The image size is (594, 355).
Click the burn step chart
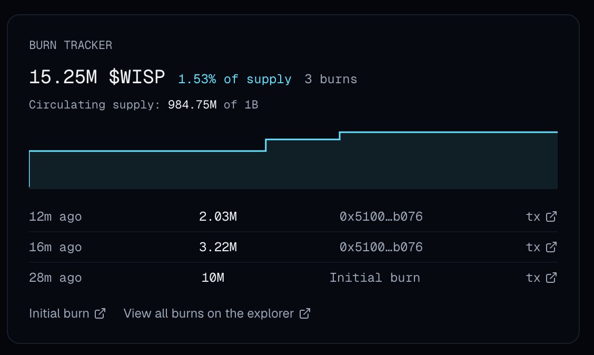coord(293,160)
